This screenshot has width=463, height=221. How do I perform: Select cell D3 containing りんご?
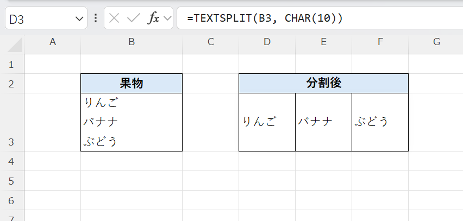267,122
